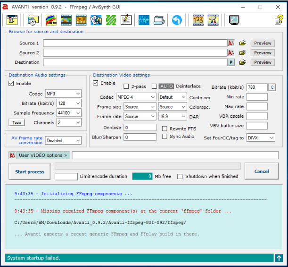This screenshot has height=267, width=288.
Task: Tick the Sync Audio checkbox
Action: 165,137
